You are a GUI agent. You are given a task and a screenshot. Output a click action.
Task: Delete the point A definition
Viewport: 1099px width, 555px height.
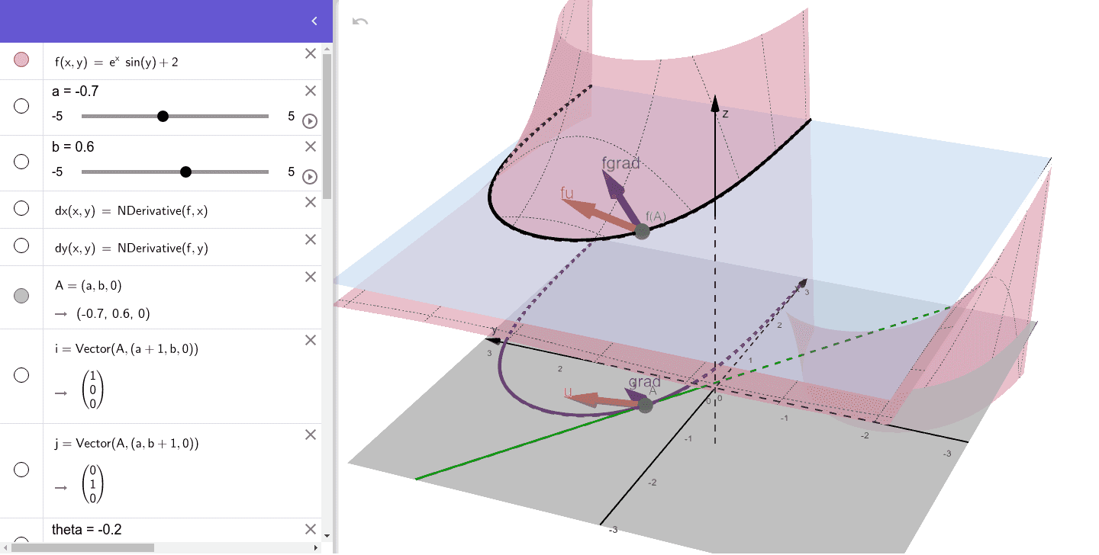tap(310, 277)
